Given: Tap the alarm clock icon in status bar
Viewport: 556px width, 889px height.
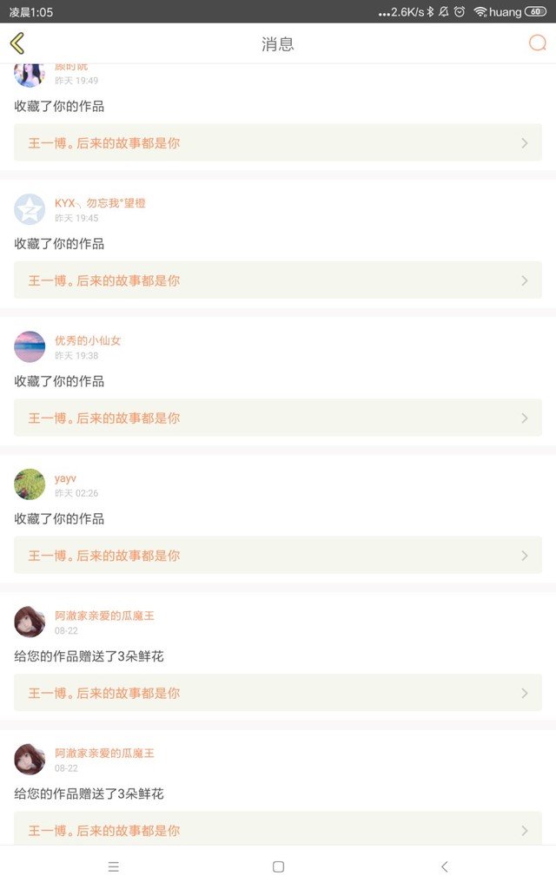Looking at the screenshot, I should 460,12.
